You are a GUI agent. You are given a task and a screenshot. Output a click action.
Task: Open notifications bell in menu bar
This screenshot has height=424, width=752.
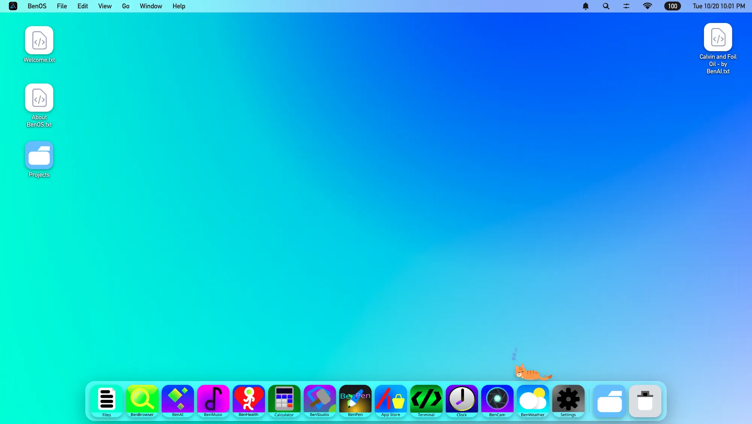(x=585, y=6)
